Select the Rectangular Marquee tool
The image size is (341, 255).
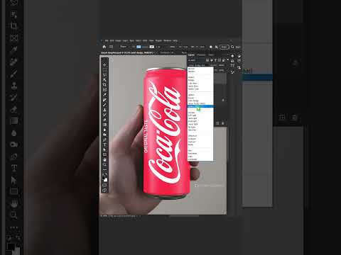pyautogui.click(x=104, y=70)
